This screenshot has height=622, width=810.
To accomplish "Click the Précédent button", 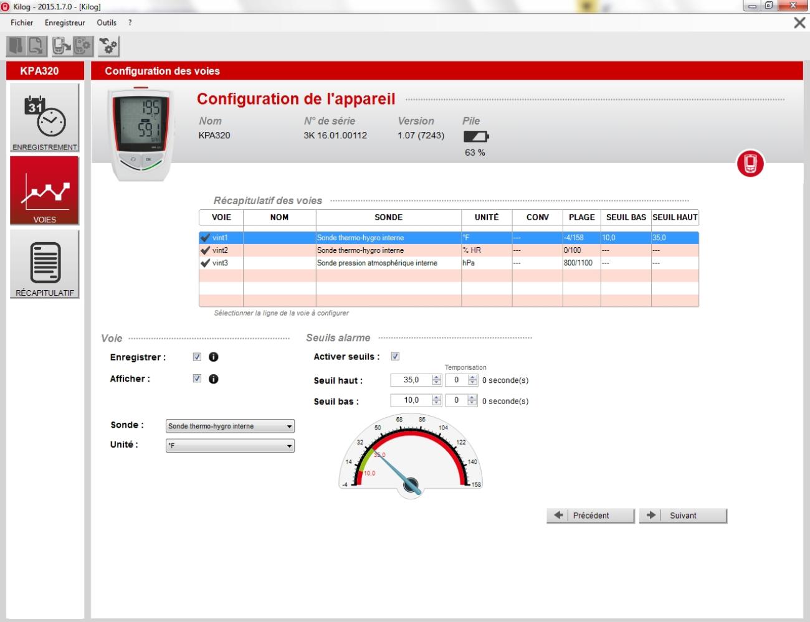I will (590, 516).
